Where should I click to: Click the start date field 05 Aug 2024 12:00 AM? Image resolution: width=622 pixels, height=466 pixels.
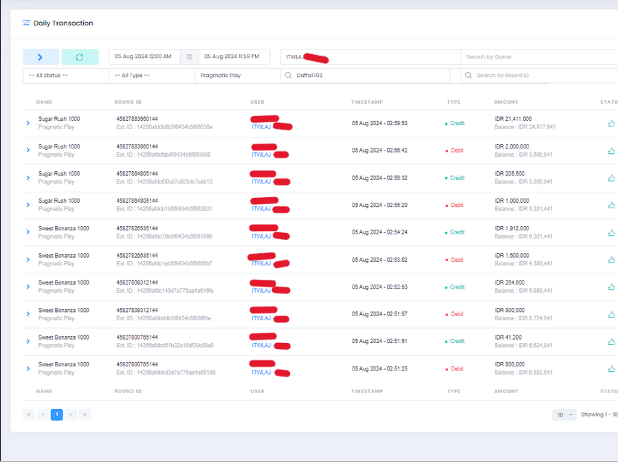[x=144, y=57]
